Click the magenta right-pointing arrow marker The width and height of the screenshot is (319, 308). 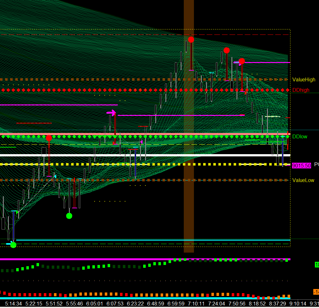(111, 112)
